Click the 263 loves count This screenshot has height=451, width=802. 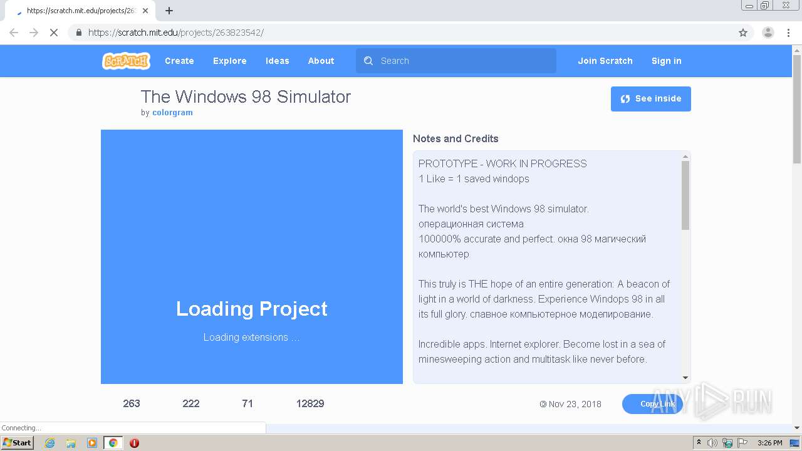pyautogui.click(x=132, y=403)
